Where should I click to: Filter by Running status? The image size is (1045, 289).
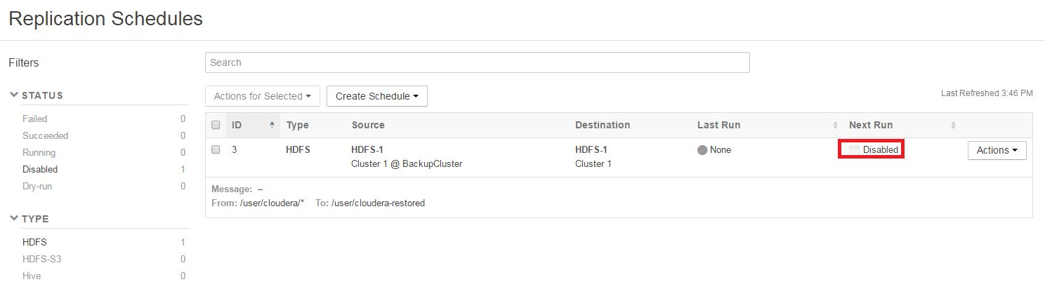(x=39, y=152)
